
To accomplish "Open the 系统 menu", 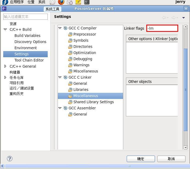I will (x=42, y=2).
